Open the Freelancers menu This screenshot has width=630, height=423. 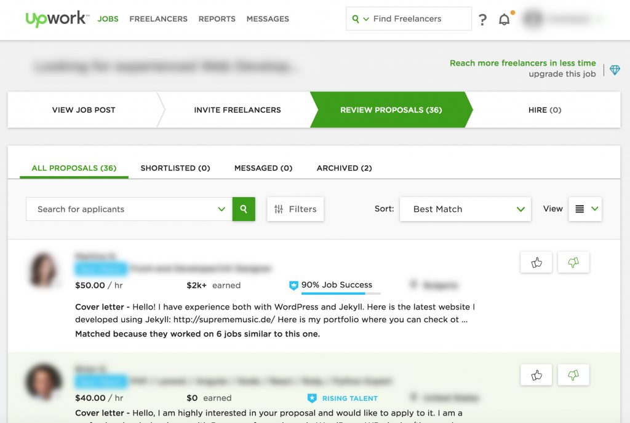coord(158,19)
